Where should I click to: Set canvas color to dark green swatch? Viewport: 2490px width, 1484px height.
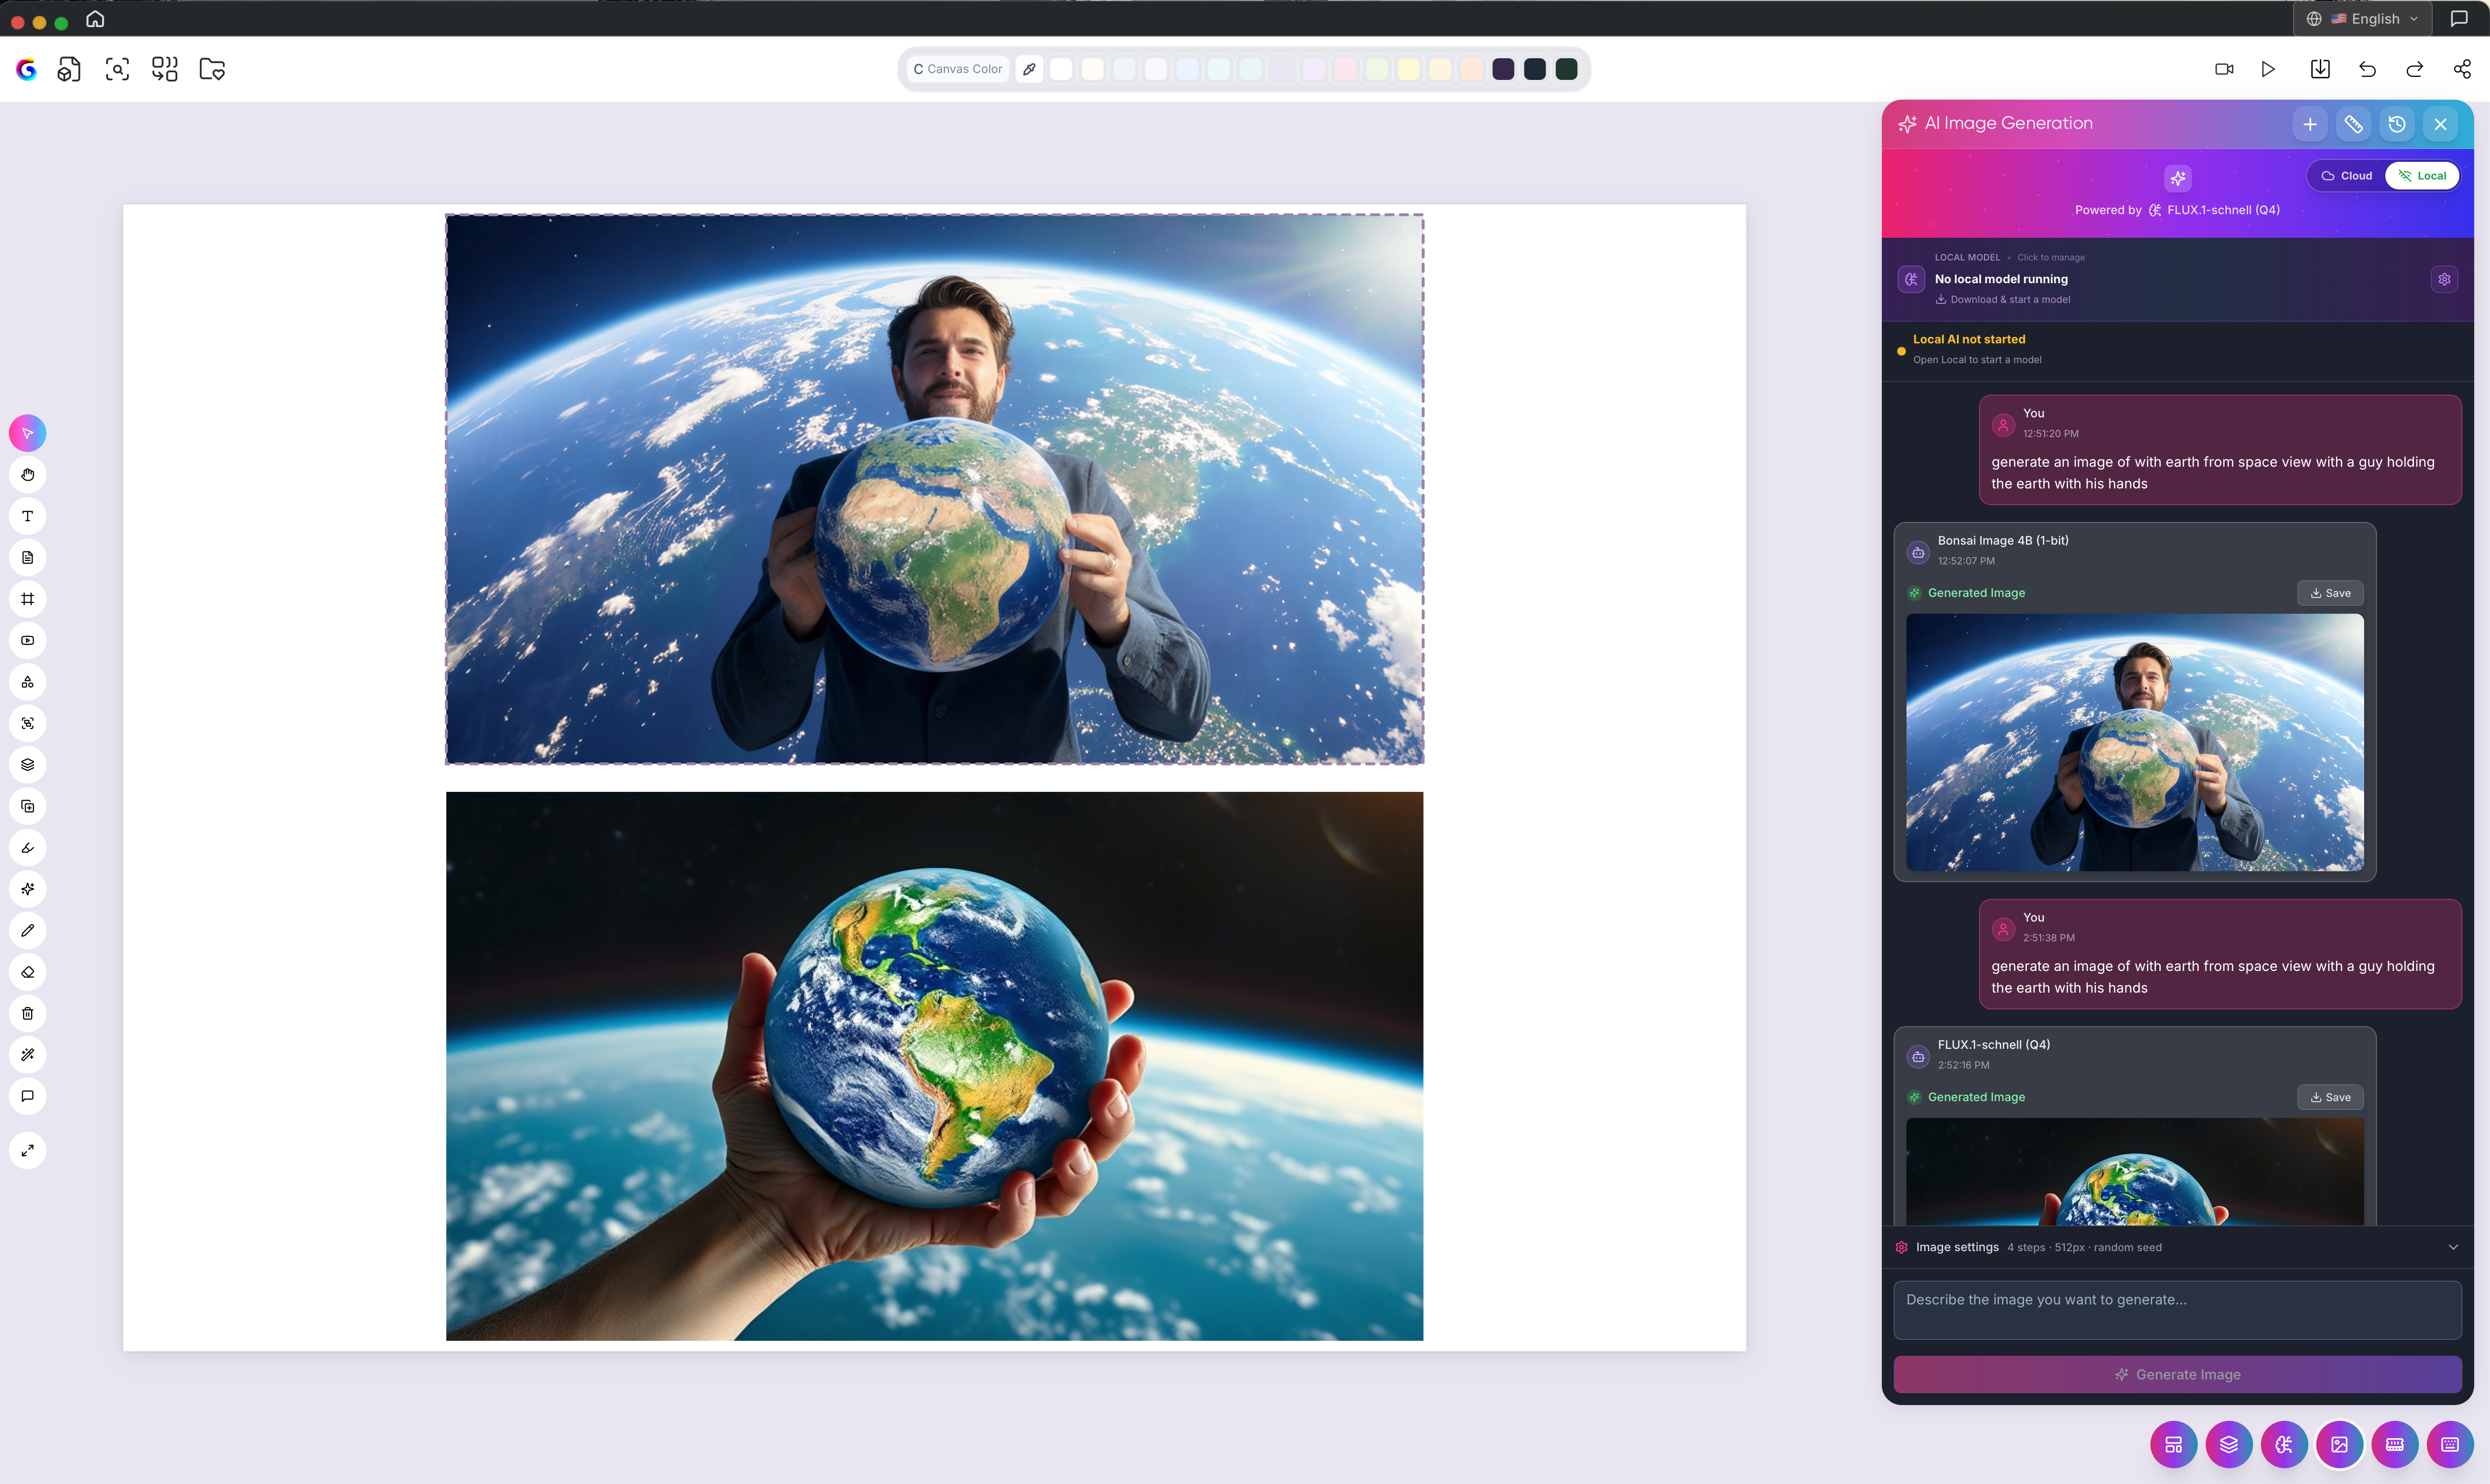pos(1567,69)
